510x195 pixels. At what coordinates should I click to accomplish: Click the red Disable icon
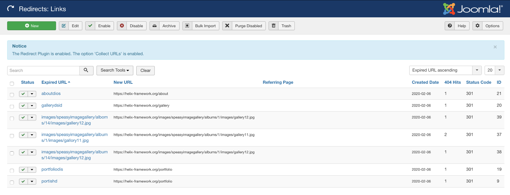pos(122,26)
